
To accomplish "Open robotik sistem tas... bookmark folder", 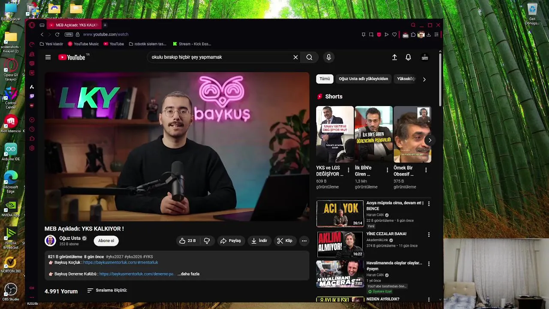I will coord(147,44).
